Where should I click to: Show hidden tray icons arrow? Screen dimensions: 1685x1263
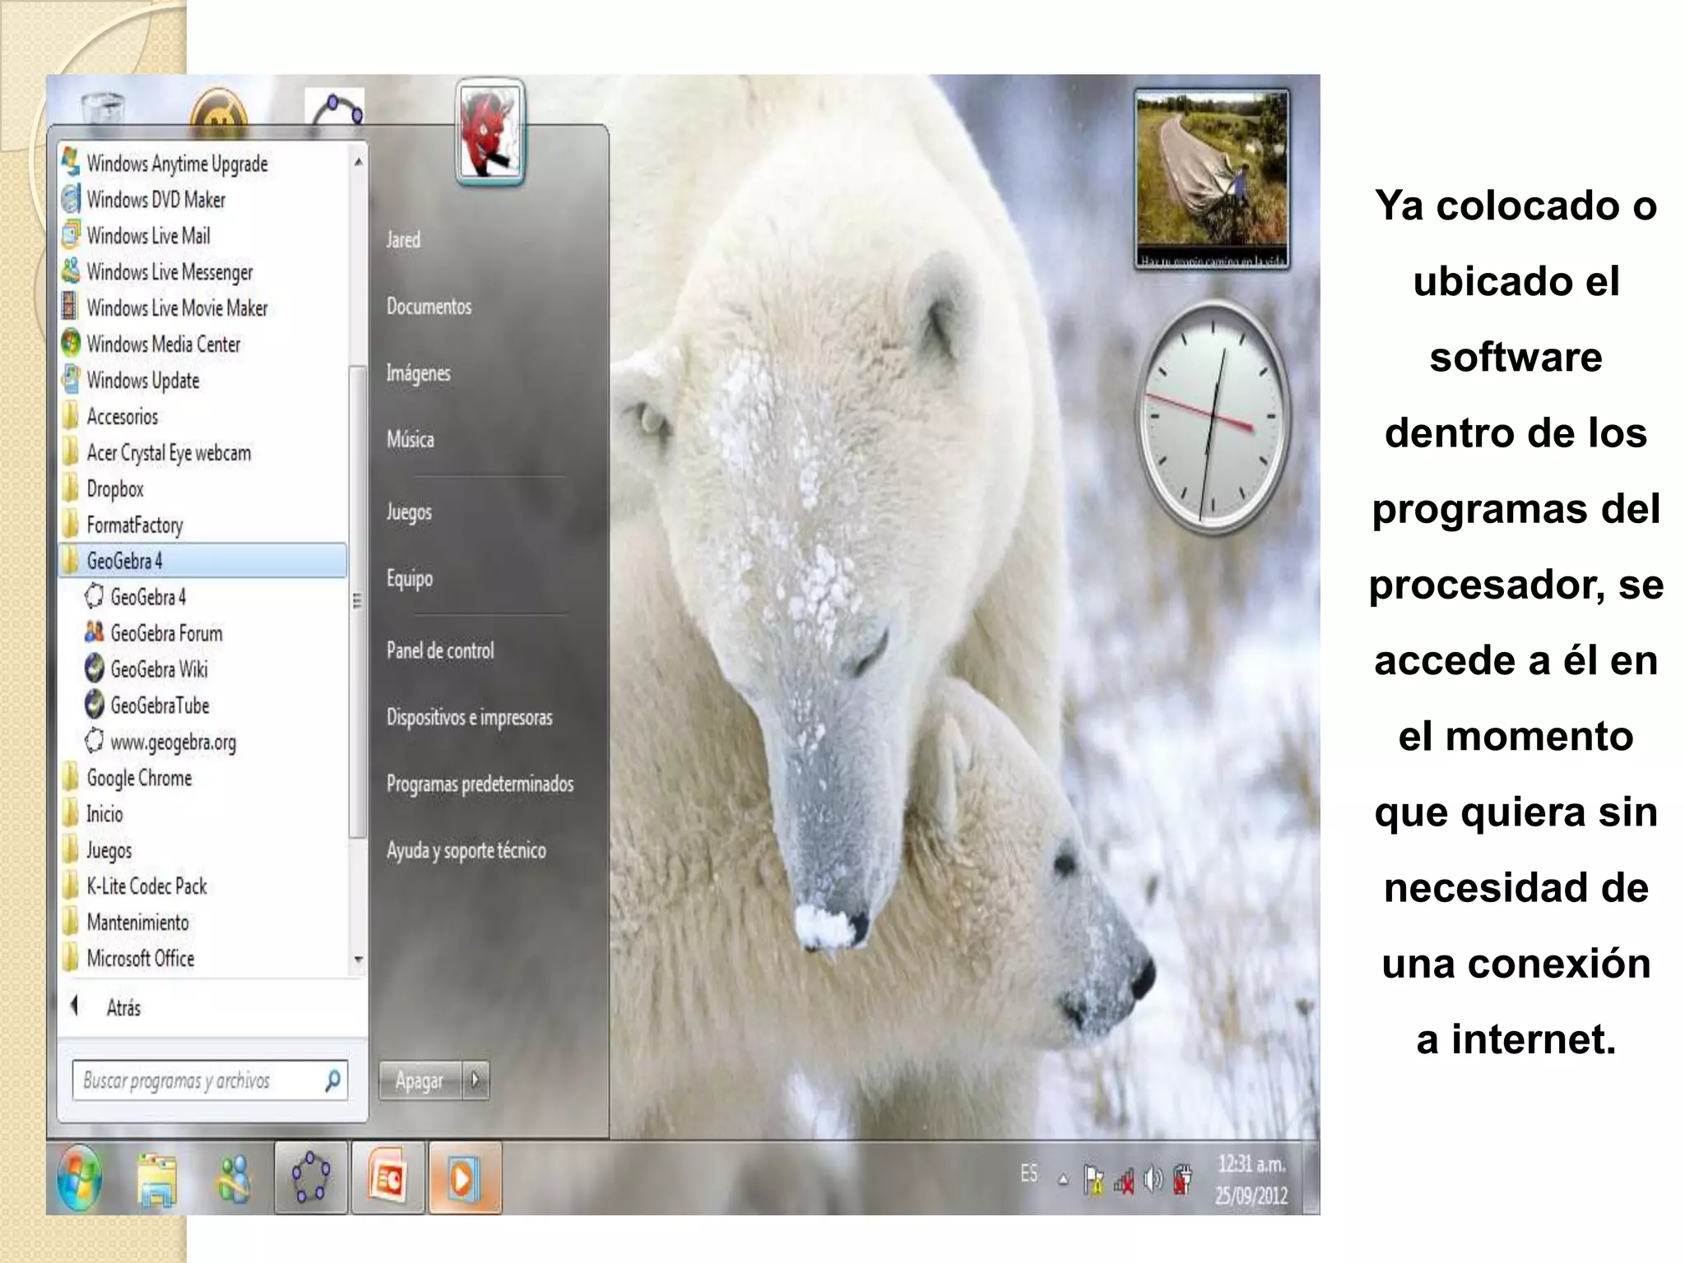[1063, 1181]
